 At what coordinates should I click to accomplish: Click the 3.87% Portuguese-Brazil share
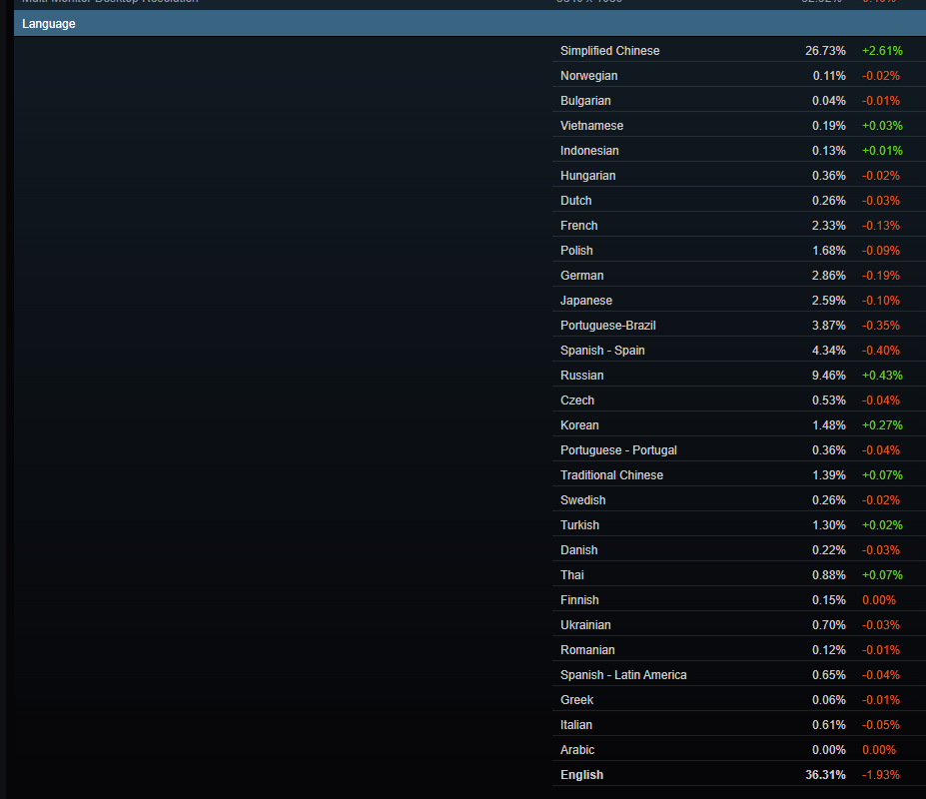828,326
